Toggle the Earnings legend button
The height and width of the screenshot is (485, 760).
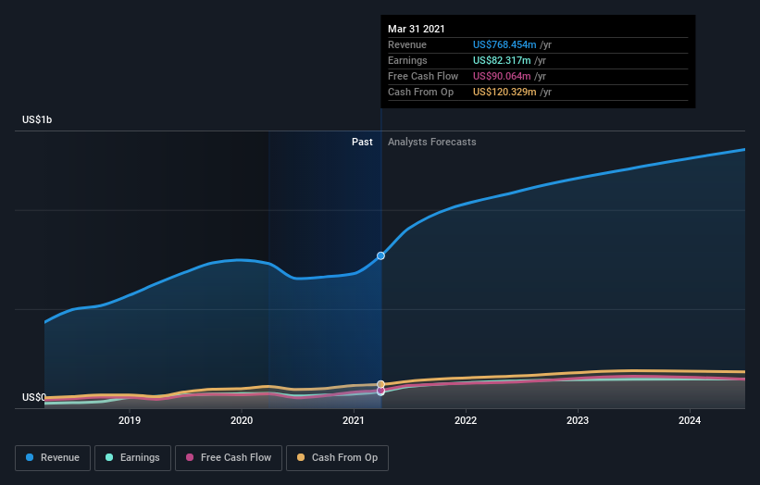click(132, 458)
